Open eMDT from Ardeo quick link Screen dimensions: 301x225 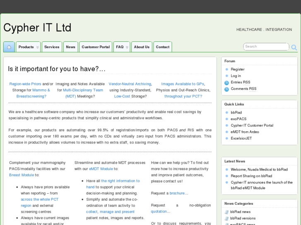click(x=245, y=132)
